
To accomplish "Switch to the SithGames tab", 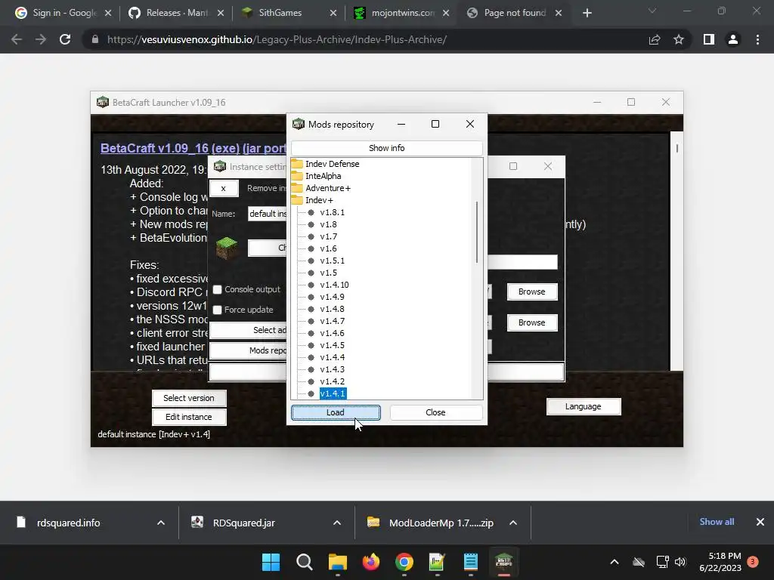I will [x=289, y=13].
